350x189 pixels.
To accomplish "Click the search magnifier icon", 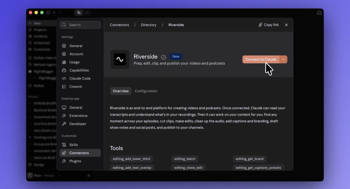I will click(64, 25).
